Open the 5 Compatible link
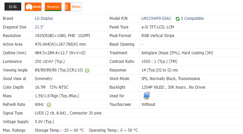The width and height of the screenshot is (243, 134). pyautogui.click(x=192, y=19)
